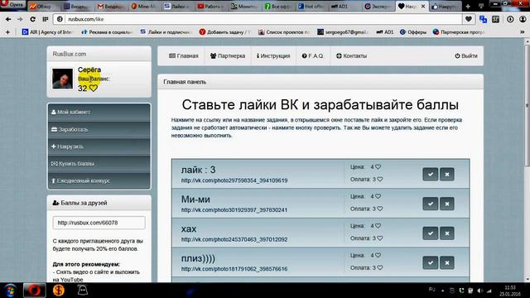
Task: Remove the плиз)))) task with X button
Action: coord(447,262)
